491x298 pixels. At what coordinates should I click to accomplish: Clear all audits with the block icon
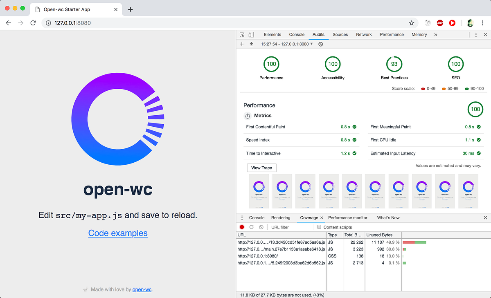click(x=320, y=44)
